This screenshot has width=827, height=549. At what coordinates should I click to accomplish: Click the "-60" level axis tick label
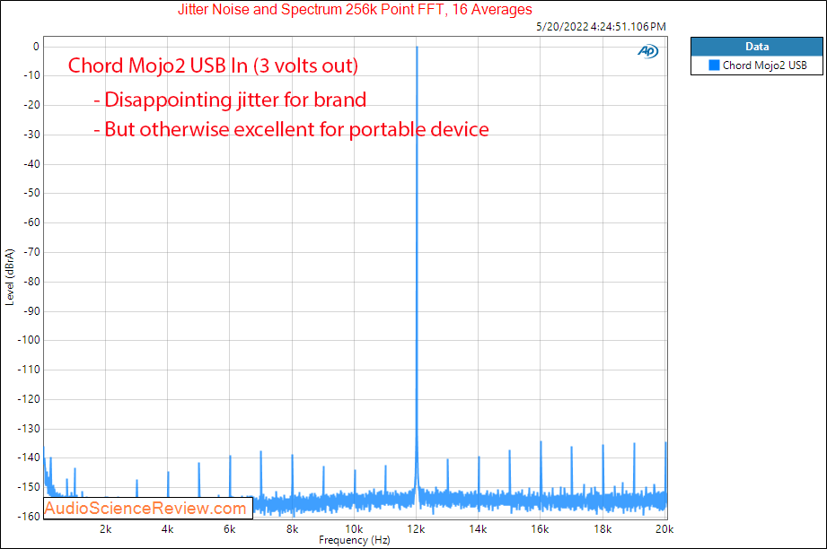coord(31,222)
